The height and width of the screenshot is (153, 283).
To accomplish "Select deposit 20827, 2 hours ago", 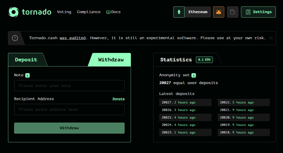I will click(185, 102).
